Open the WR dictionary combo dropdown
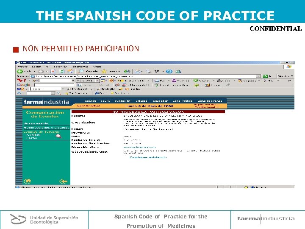Viewport: 305px width, 229px height. [x=63, y=89]
